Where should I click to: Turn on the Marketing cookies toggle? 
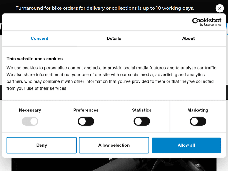(x=198, y=121)
